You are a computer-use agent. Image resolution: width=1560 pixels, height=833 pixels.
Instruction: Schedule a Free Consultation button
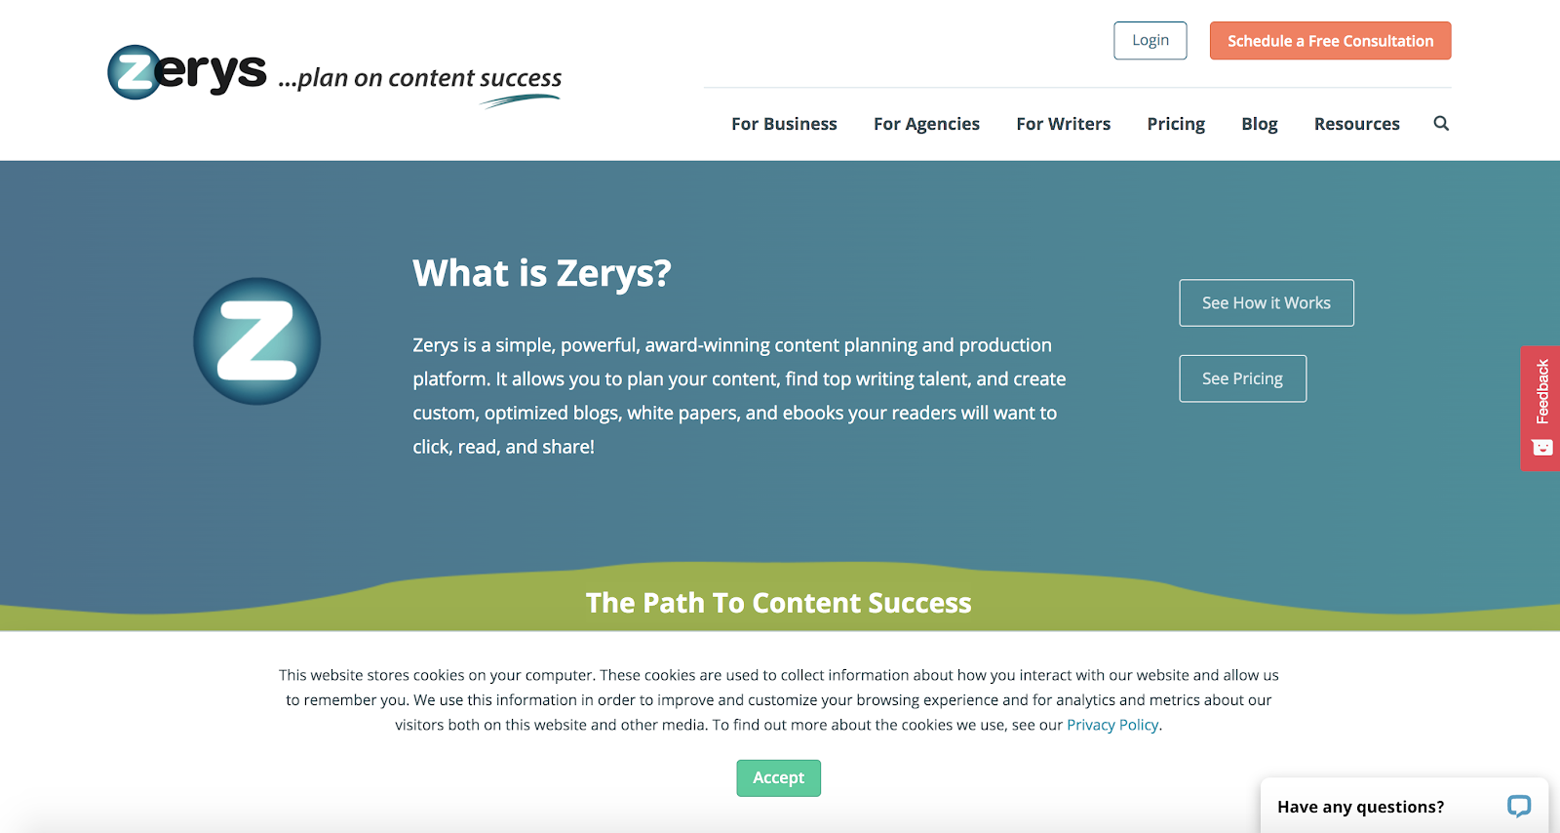1330,41
